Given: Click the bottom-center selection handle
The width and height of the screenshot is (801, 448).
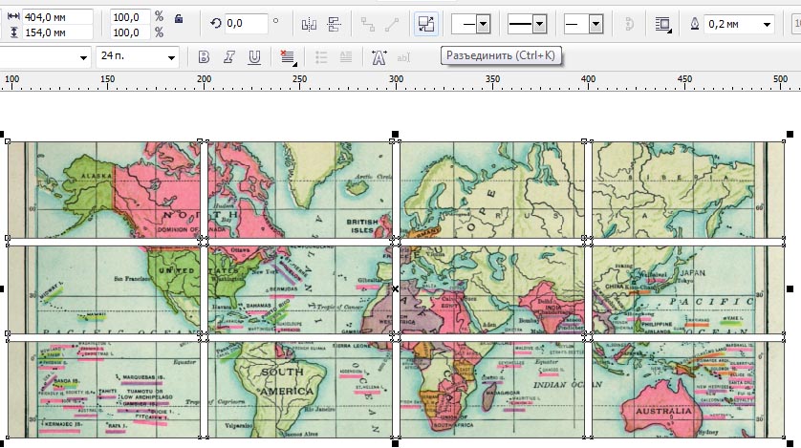Looking at the screenshot, I should tap(395, 443).
